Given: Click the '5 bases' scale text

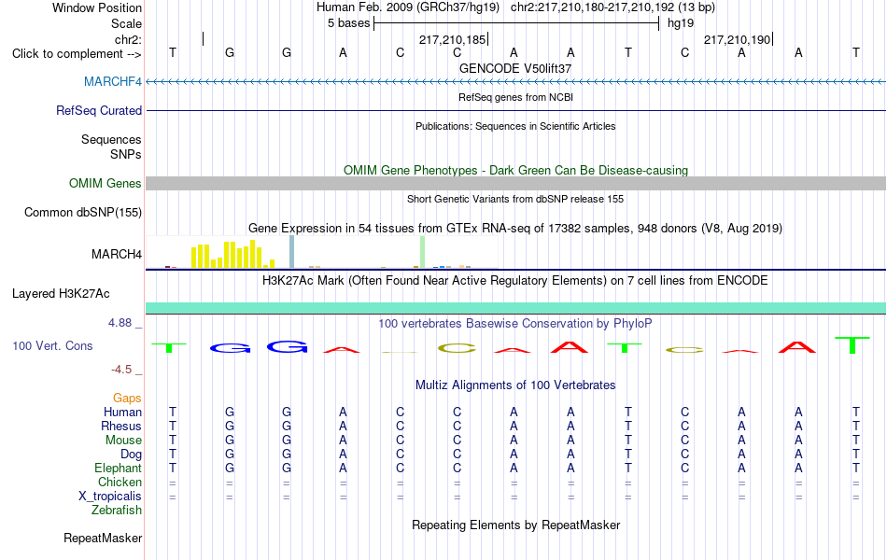Looking at the screenshot, I should point(348,23).
